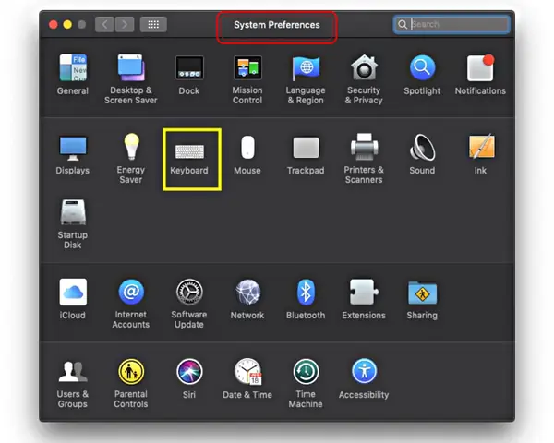554x443 pixels.
Task: Click the back navigation arrow
Action: coord(104,24)
